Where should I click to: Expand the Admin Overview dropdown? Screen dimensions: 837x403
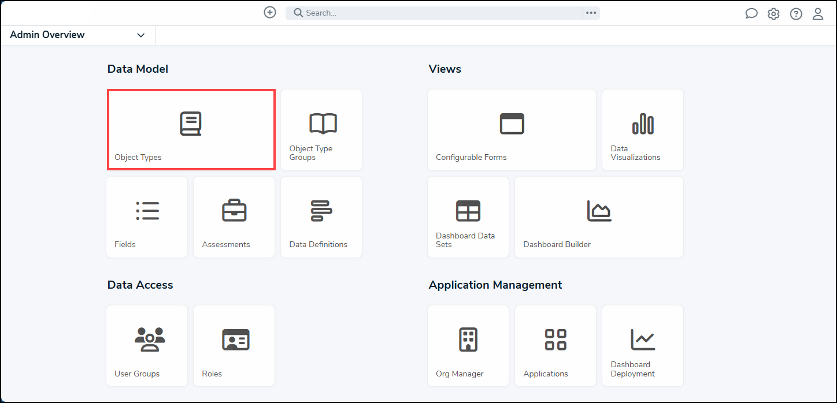click(141, 35)
